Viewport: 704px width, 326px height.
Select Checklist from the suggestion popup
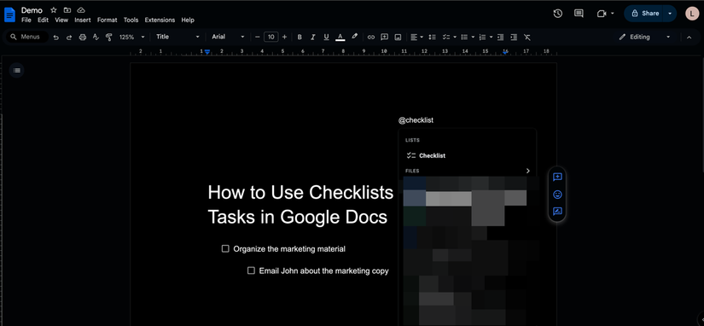coord(467,156)
